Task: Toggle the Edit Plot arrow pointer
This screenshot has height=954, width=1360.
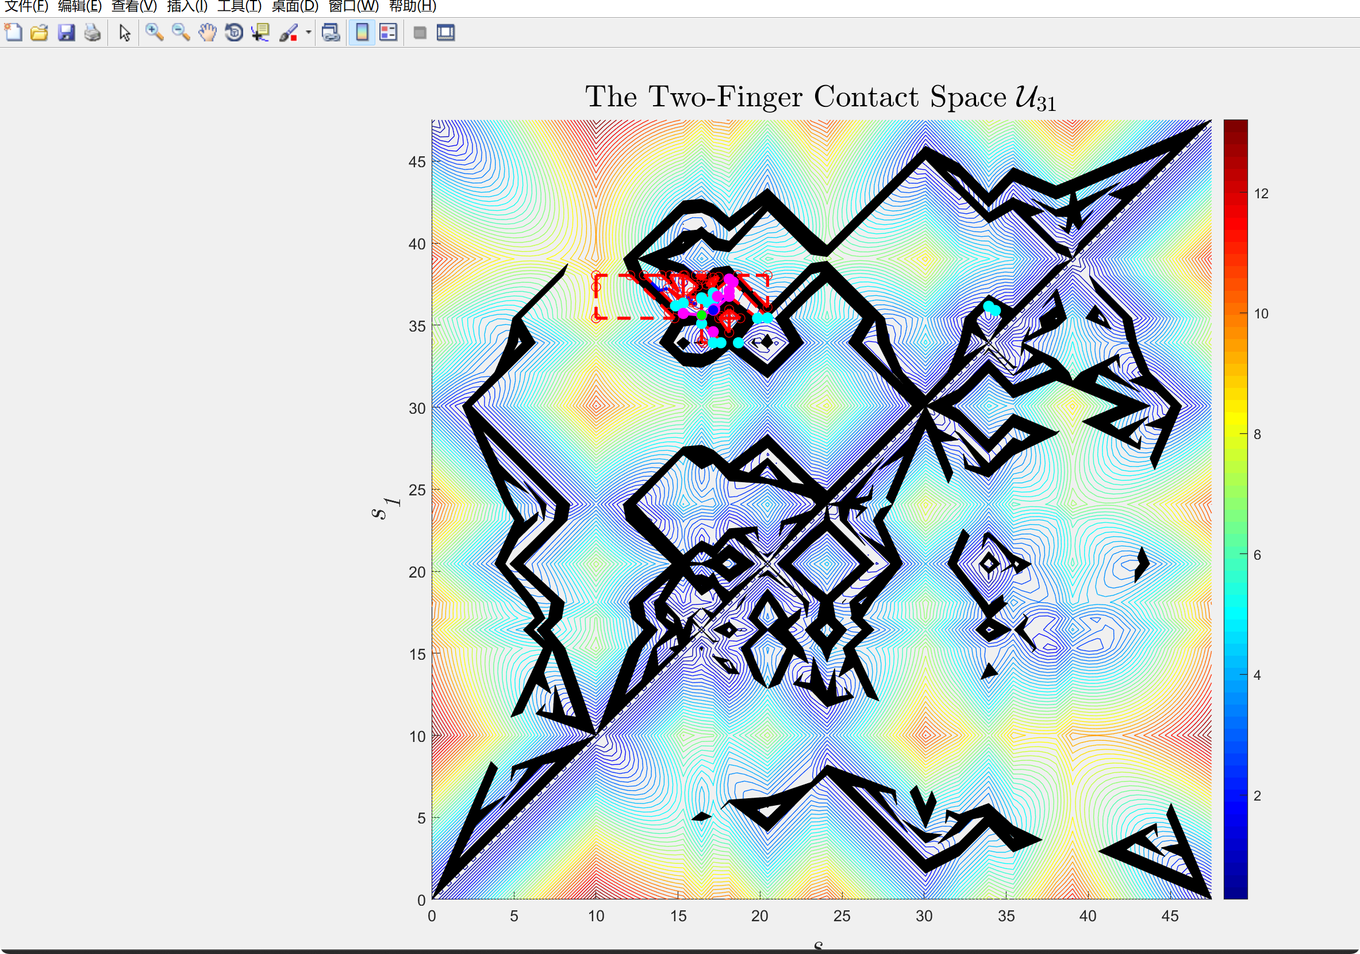Action: coord(124,33)
